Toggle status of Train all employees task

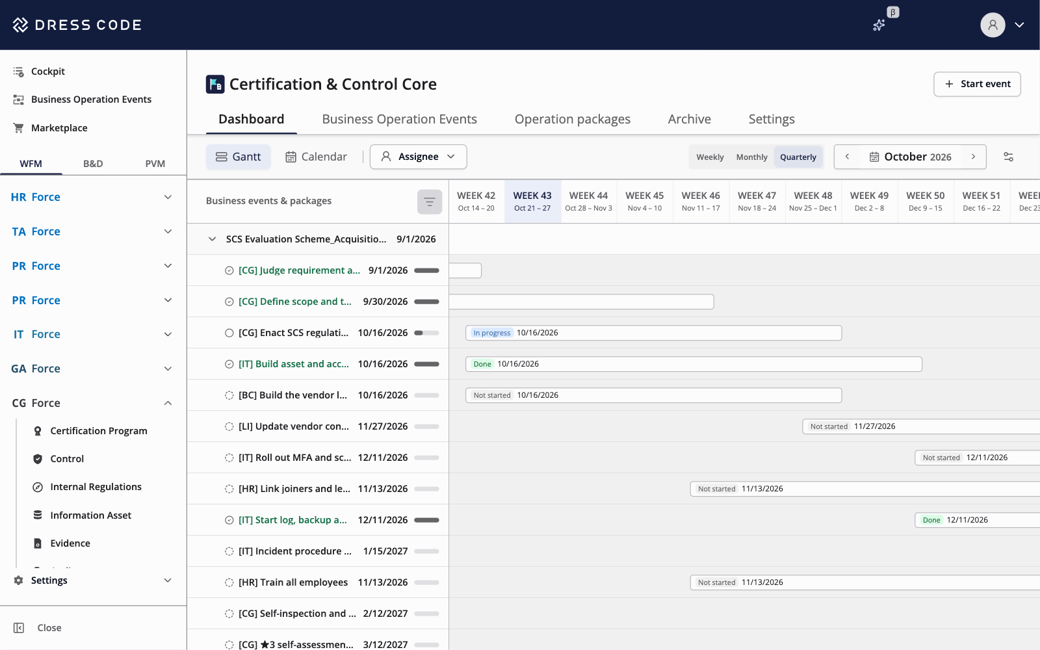[229, 582]
